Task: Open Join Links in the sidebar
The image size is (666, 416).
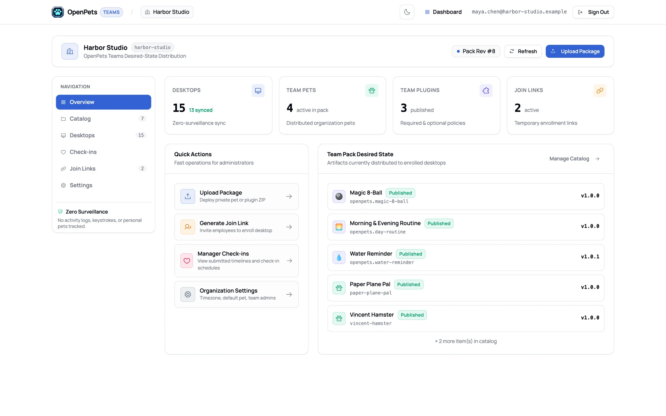Action: 103,169
